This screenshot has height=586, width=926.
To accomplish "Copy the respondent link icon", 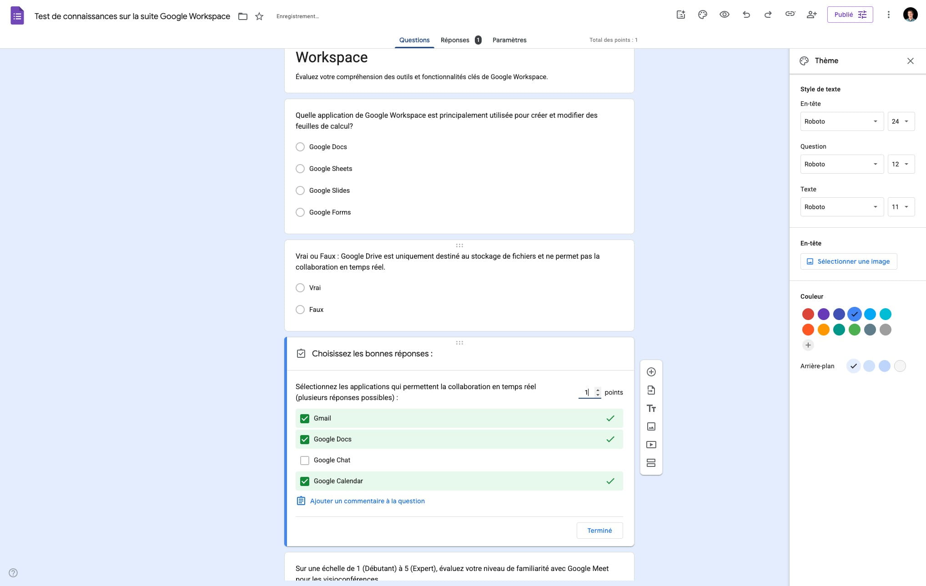I will click(790, 14).
